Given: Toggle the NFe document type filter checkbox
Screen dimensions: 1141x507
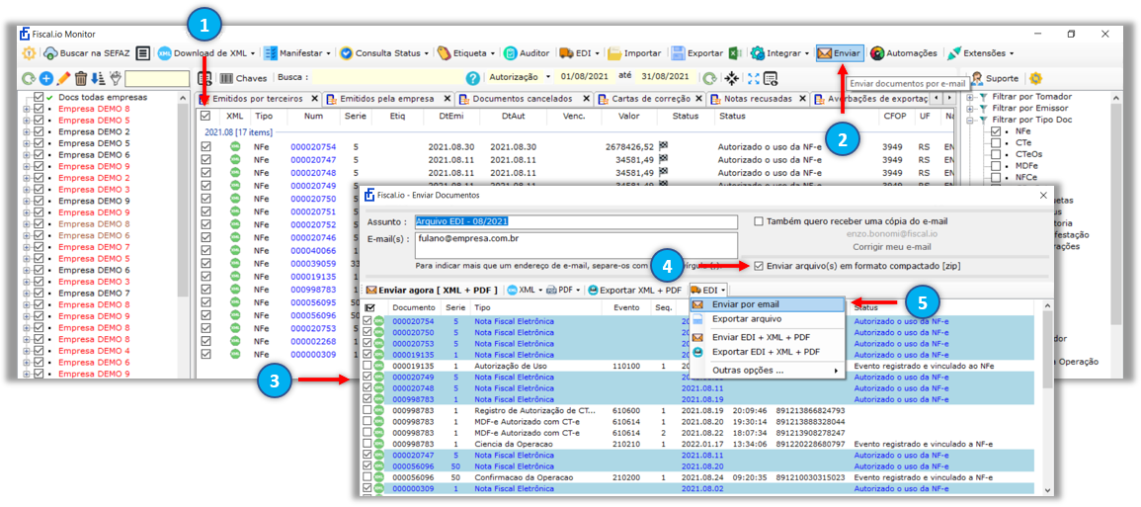Looking at the screenshot, I should [995, 131].
